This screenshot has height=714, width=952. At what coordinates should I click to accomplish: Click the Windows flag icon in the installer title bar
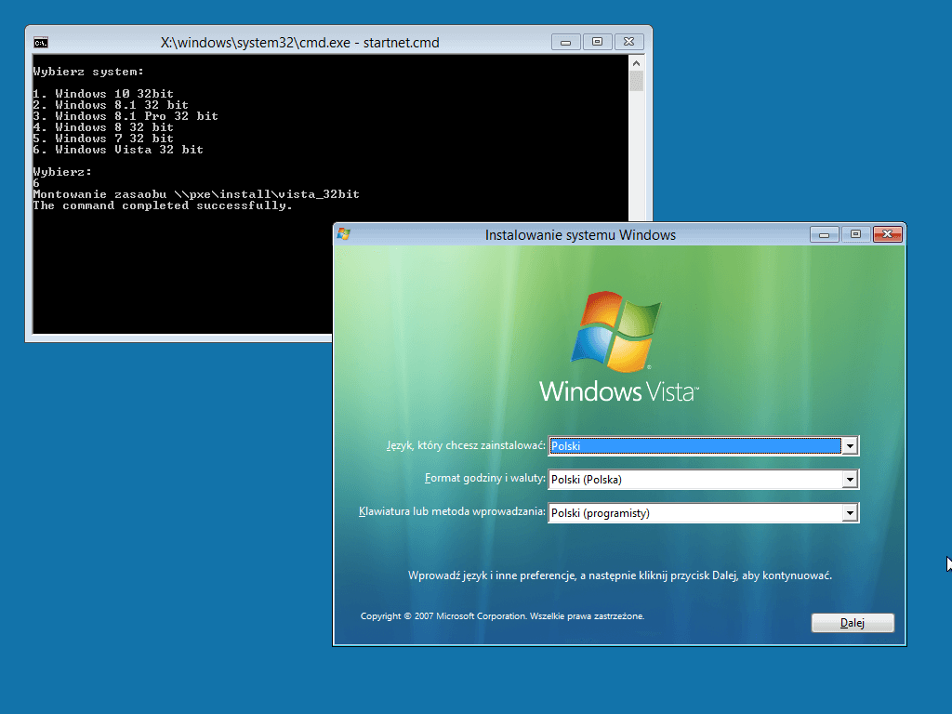click(344, 234)
